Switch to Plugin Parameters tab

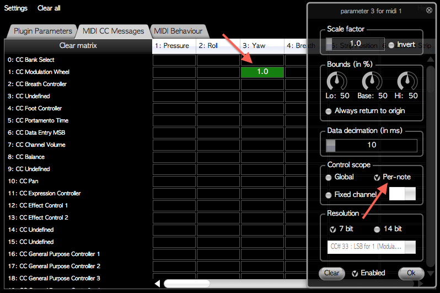tap(42, 31)
